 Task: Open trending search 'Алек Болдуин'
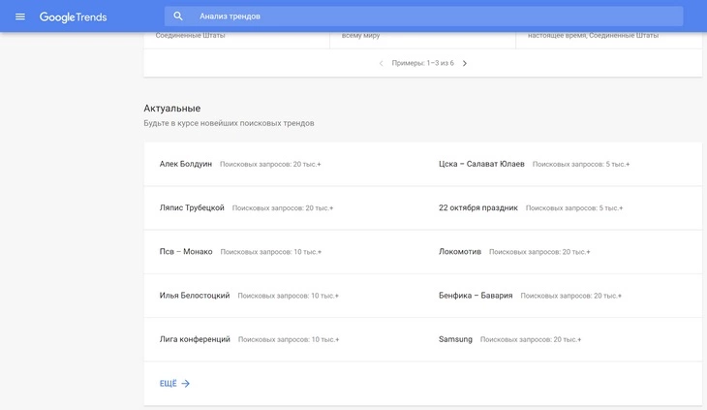pos(186,164)
